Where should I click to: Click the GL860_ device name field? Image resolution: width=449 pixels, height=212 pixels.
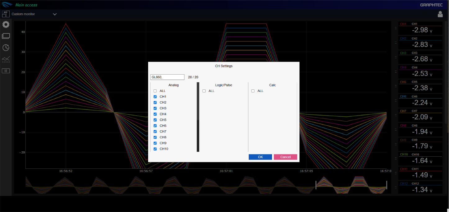pos(167,77)
